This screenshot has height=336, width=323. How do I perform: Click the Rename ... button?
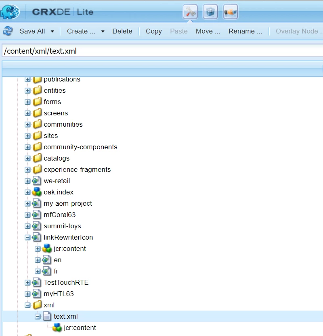point(245,31)
